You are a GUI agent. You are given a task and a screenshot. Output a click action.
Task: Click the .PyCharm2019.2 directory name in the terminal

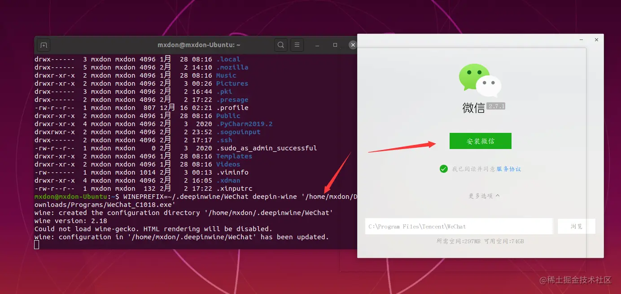pyautogui.click(x=245, y=124)
